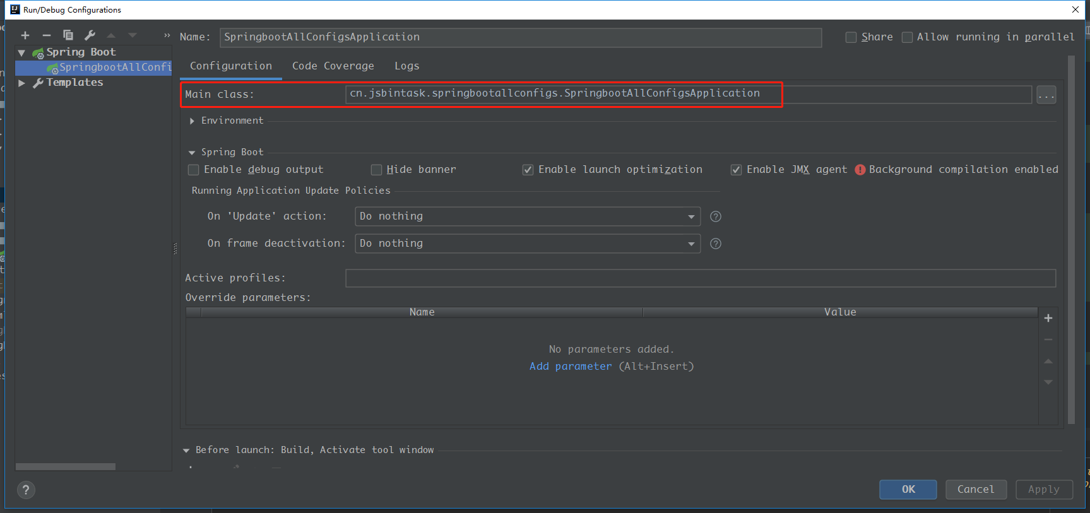The height and width of the screenshot is (513, 1090).
Task: Switch to the Configuration tab
Action: coord(231,66)
